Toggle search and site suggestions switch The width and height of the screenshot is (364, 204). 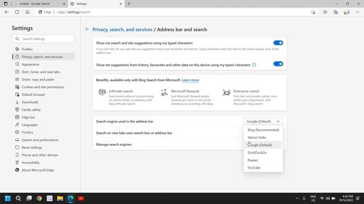278,43
